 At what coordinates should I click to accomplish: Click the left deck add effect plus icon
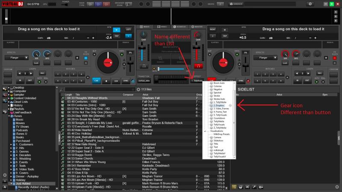(77, 58)
